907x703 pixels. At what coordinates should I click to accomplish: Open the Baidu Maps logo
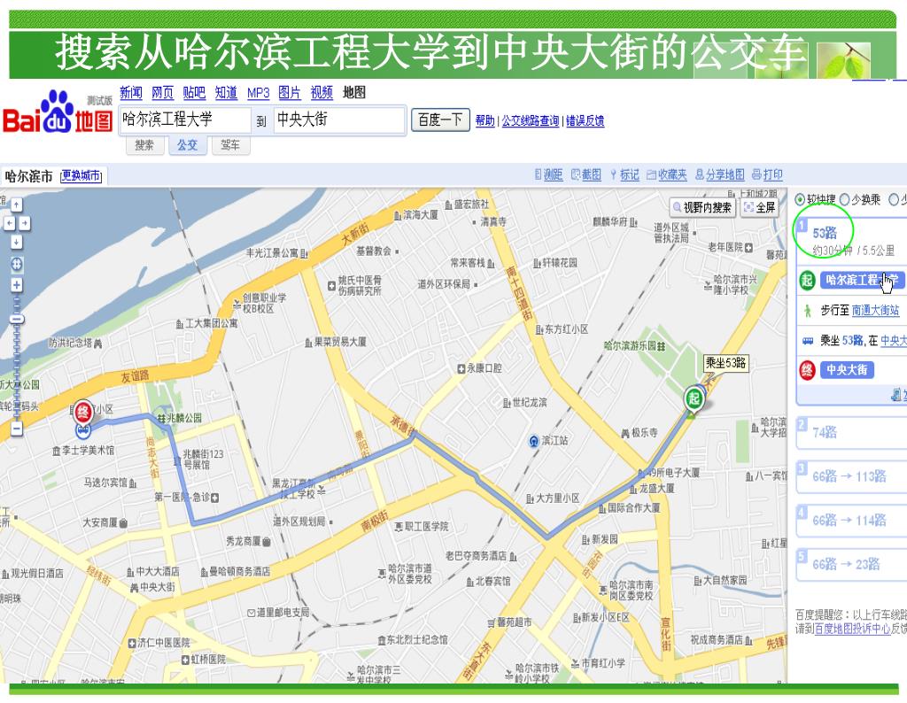pyautogui.click(x=58, y=114)
